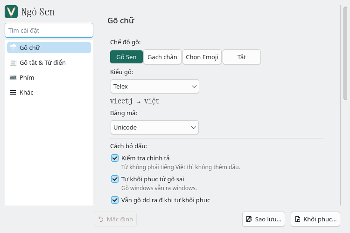Toggle Tự khôi phục từ gõ sai checkbox
Viewport: 350px width, 233px height.
[x=115, y=179]
